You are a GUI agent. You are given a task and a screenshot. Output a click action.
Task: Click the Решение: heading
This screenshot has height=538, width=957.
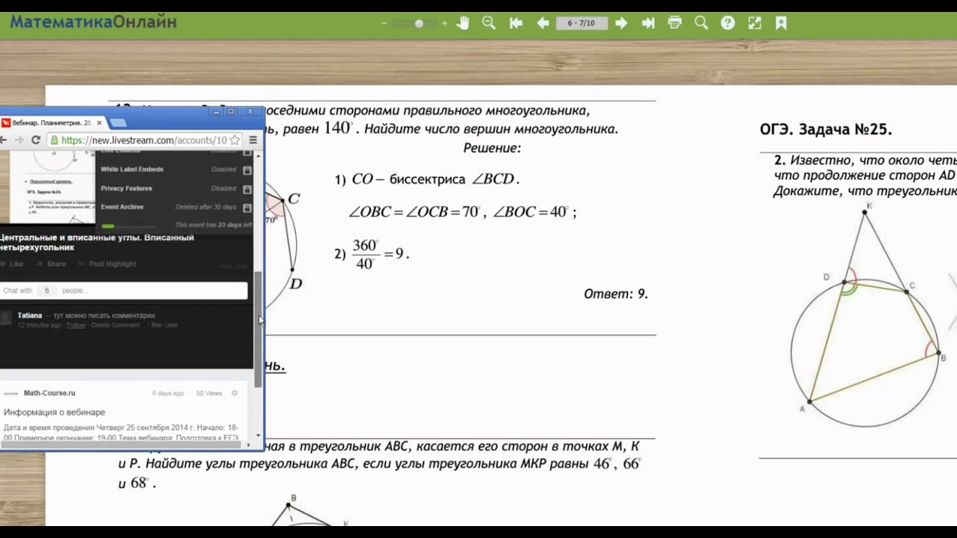coord(492,148)
